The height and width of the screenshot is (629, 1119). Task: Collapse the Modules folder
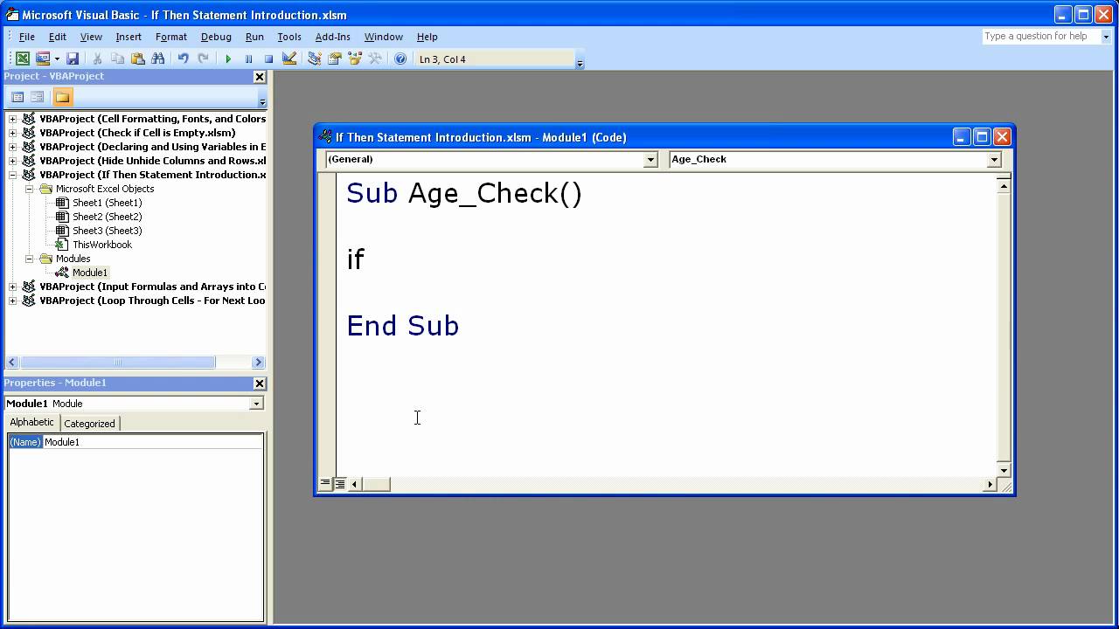coord(29,259)
